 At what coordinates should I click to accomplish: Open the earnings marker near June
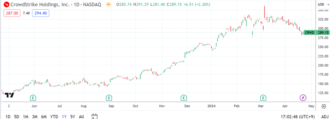coord(33,98)
